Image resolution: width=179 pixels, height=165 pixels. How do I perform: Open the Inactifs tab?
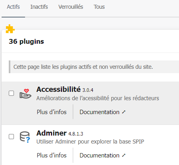(39, 7)
